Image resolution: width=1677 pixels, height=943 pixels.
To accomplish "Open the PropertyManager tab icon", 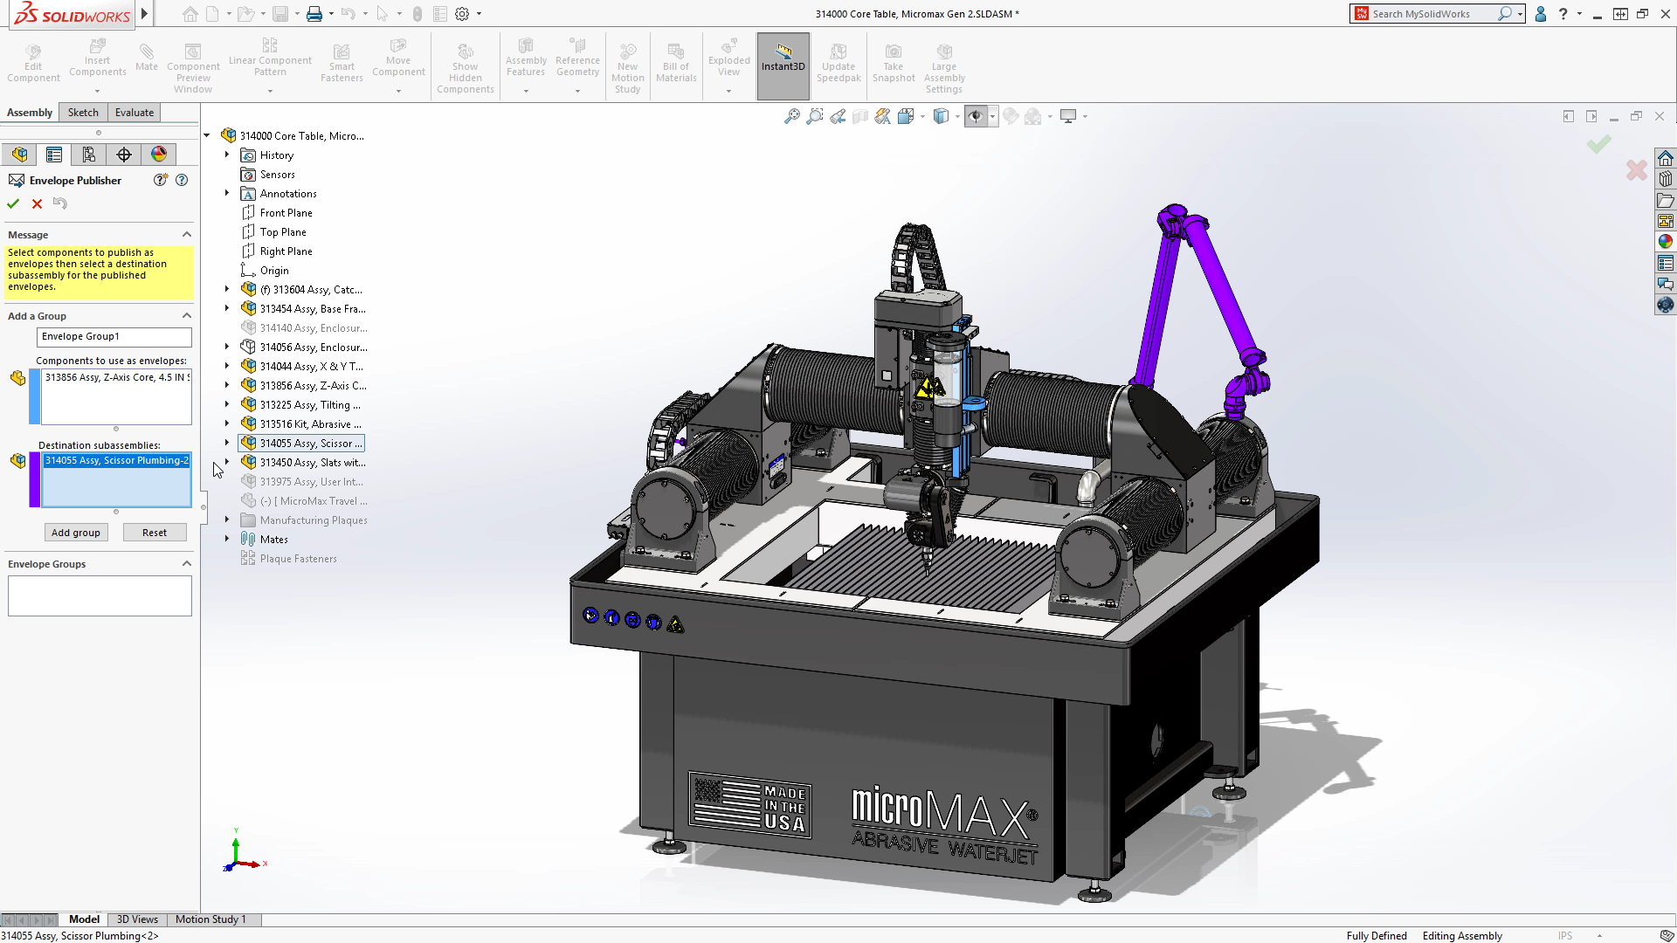I will tap(54, 155).
